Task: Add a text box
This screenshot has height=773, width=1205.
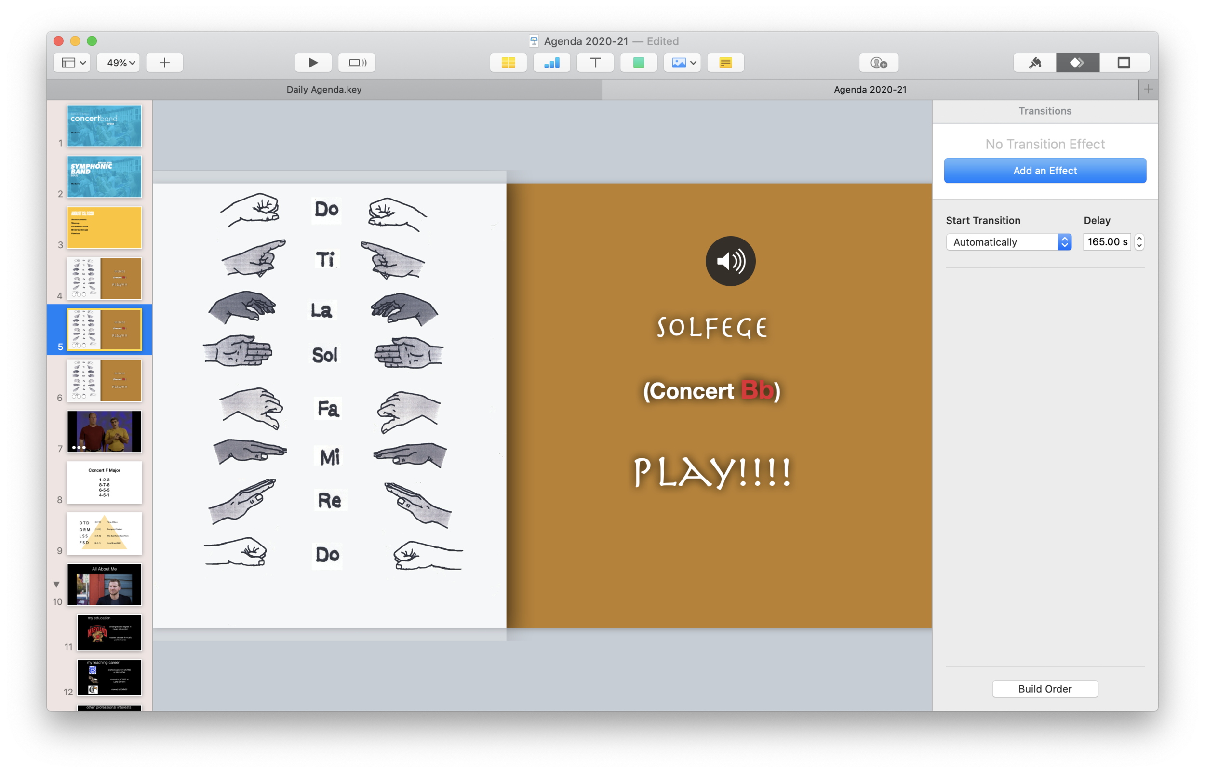Action: (x=595, y=63)
